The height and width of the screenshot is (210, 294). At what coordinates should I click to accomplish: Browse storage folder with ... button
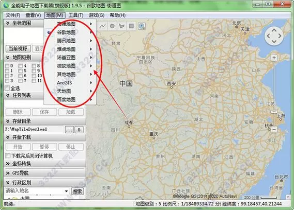69,130
